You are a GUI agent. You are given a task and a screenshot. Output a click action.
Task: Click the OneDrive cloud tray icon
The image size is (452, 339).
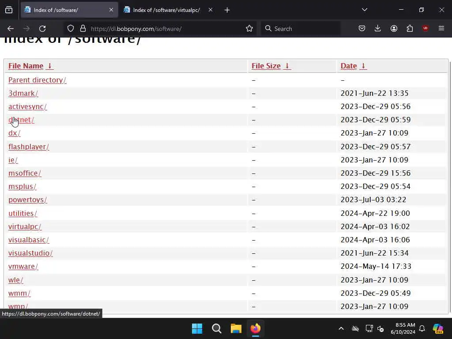click(355, 328)
